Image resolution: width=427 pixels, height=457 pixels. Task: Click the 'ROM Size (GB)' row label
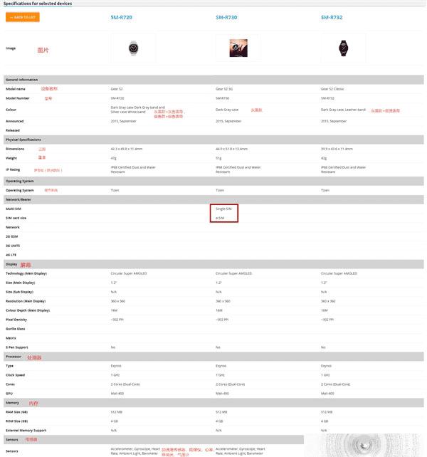[16, 421]
